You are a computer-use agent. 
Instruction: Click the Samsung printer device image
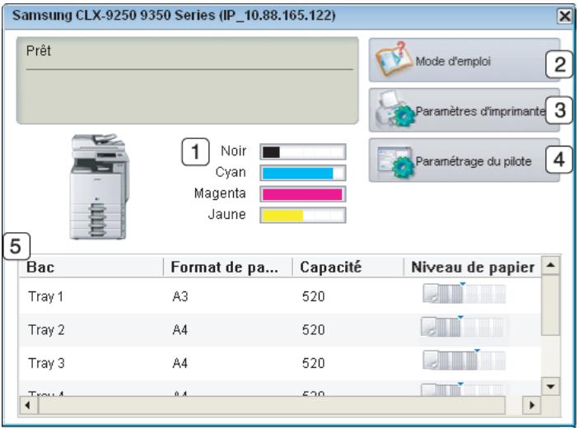pos(100,187)
